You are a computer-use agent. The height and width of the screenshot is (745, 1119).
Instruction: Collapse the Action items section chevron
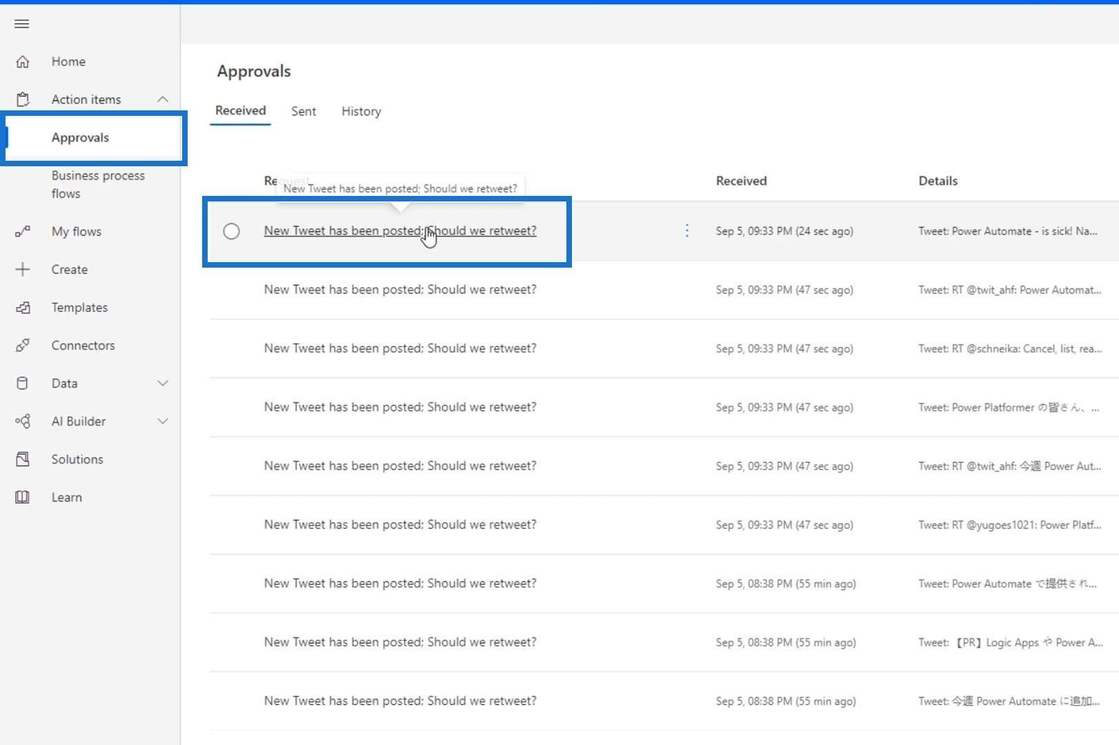coord(163,99)
